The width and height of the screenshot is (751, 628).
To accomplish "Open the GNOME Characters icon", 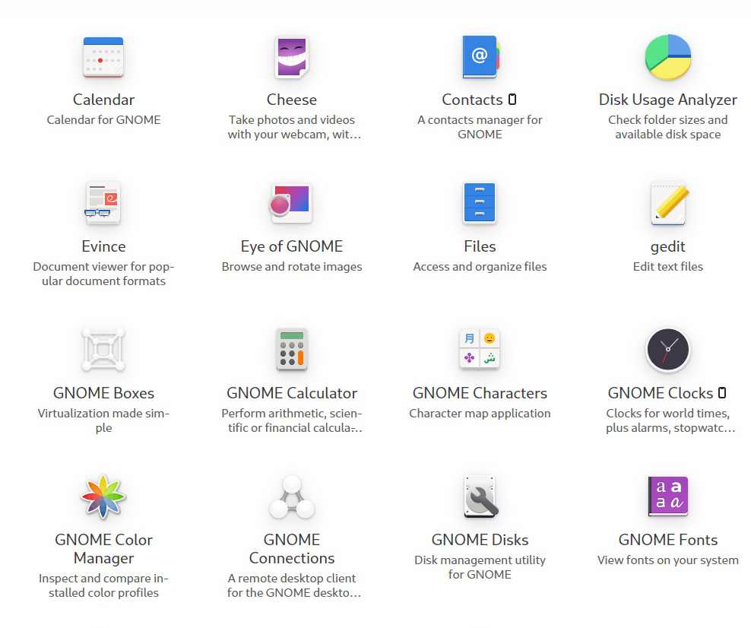I will click(x=480, y=349).
